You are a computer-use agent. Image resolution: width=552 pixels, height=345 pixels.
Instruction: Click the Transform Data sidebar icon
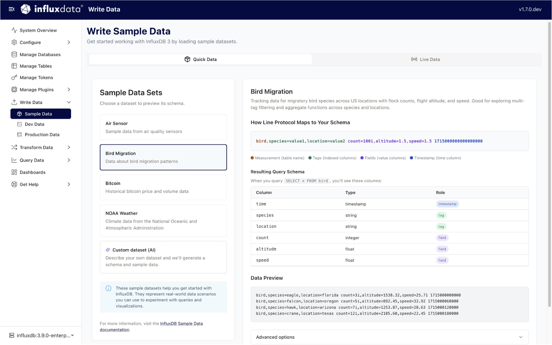pos(14,147)
